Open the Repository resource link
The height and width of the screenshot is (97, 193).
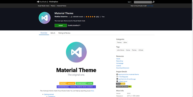pos(120,61)
